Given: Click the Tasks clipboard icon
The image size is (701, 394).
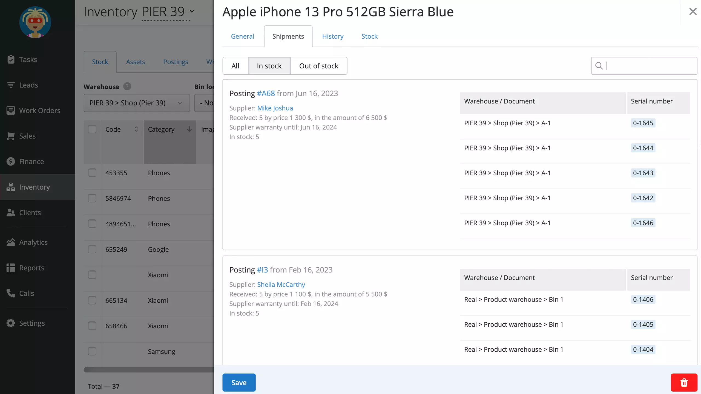Looking at the screenshot, I should [x=11, y=59].
